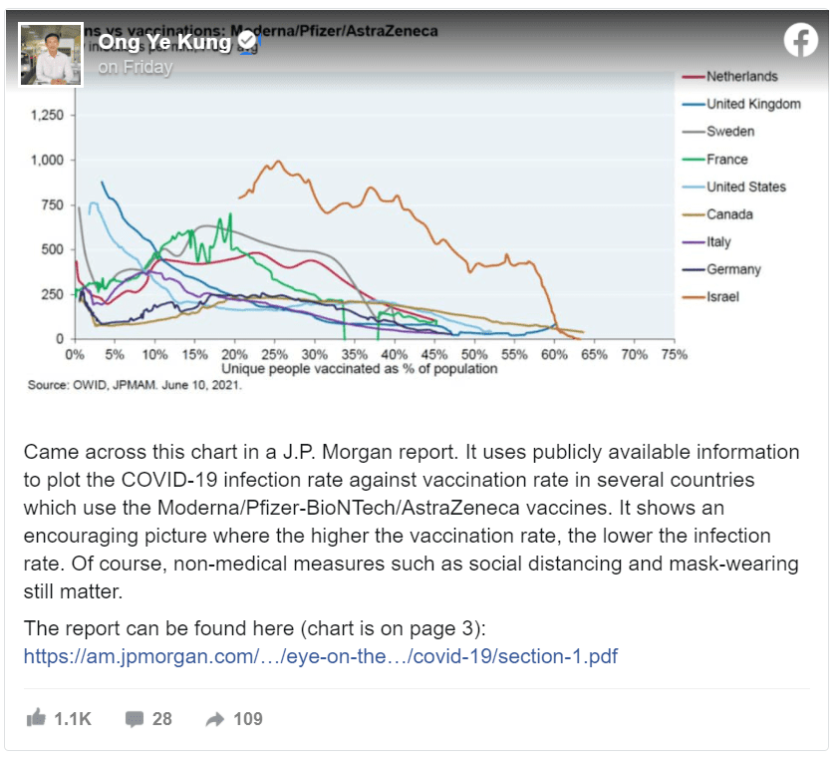
Task: Click the Netherlands red legend line
Action: coord(694,77)
